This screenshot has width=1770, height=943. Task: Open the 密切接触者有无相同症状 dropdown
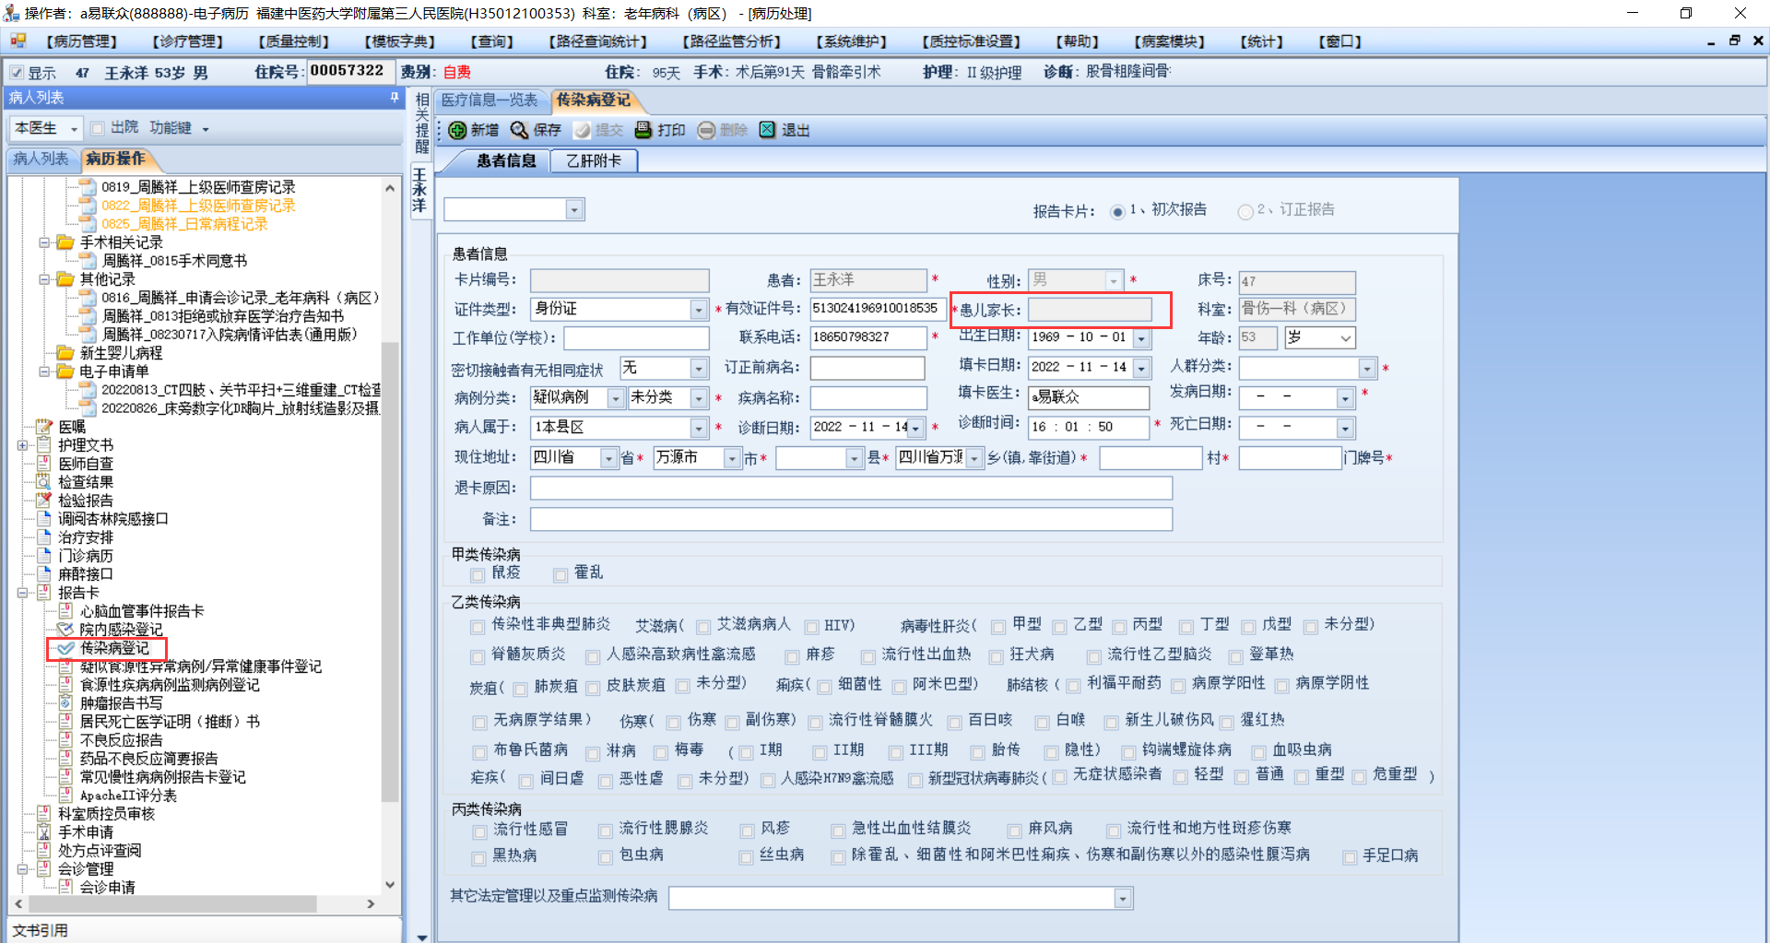point(699,369)
